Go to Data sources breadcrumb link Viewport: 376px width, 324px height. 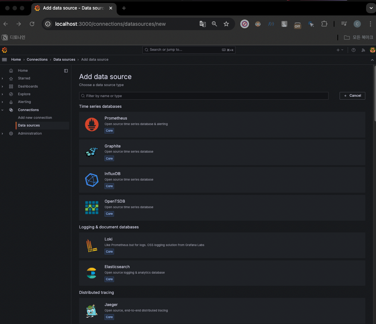click(64, 60)
